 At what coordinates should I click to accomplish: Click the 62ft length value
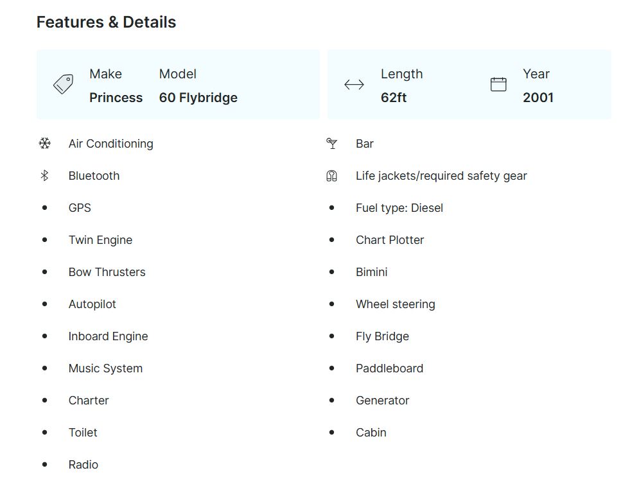(393, 98)
